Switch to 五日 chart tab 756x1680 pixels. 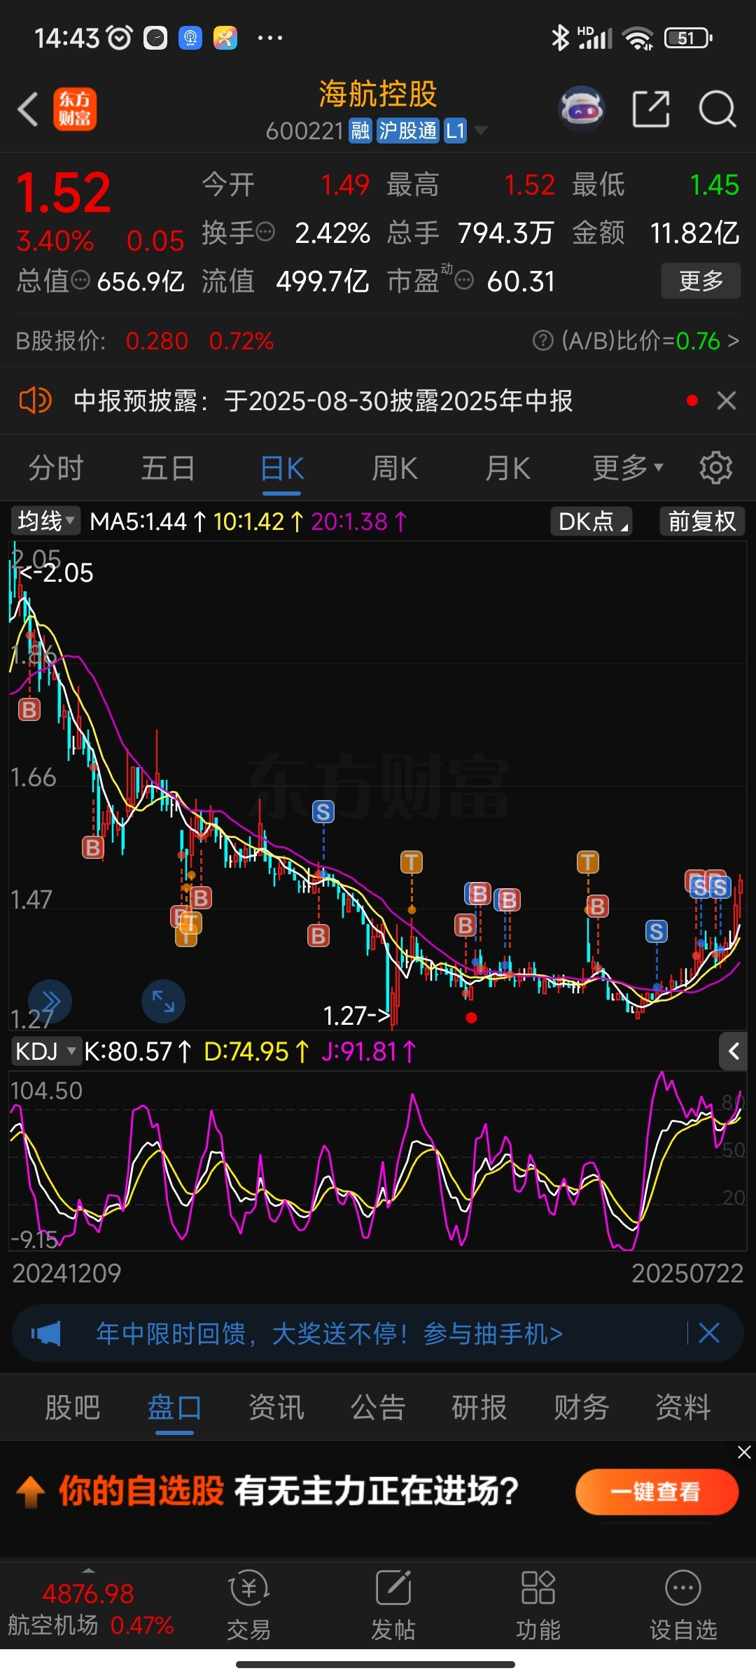(168, 468)
